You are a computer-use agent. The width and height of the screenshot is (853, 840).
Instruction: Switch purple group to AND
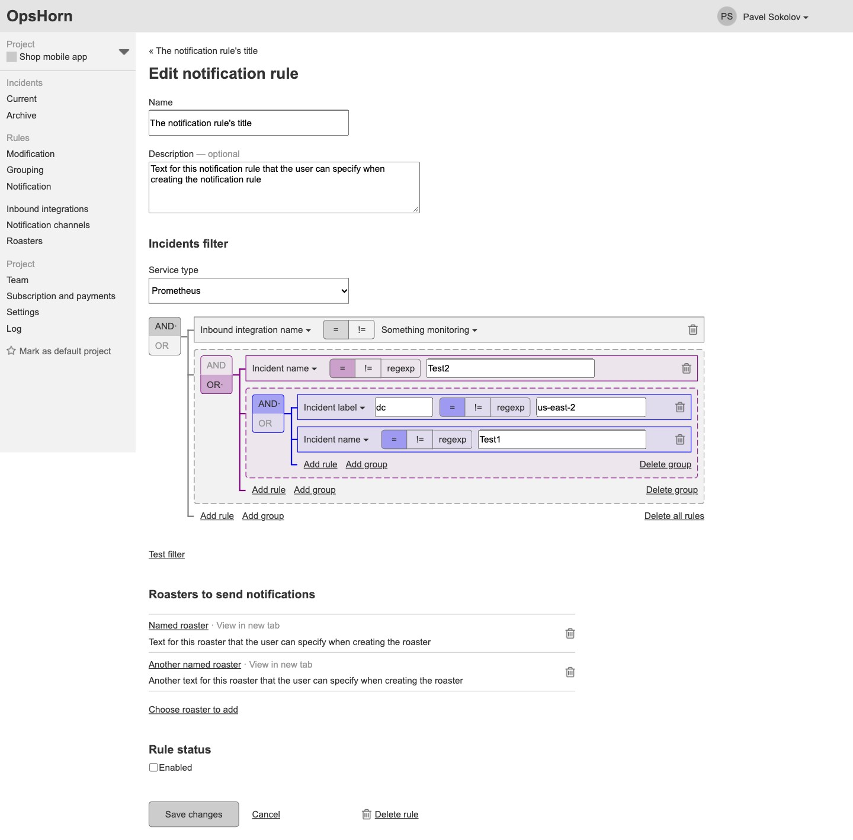[x=216, y=366]
